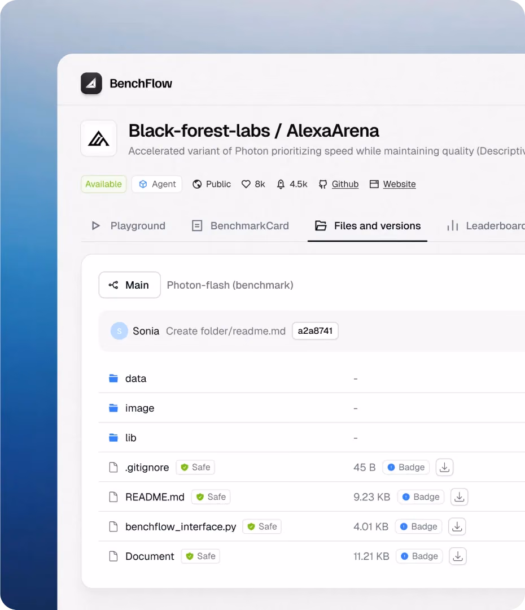
Task: Click the Agent tag with cube icon
Action: tap(157, 184)
